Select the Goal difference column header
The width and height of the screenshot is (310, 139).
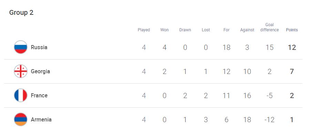269,27
